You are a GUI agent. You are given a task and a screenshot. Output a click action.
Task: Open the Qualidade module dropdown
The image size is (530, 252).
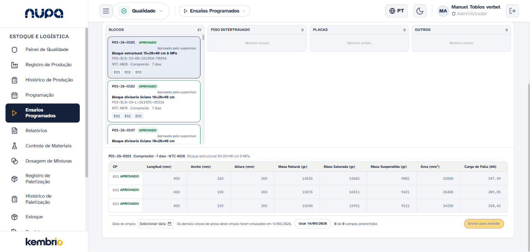[x=141, y=11]
